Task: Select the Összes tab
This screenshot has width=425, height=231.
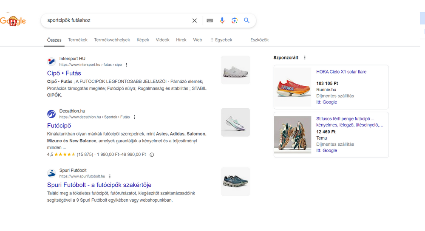Action: [54, 40]
